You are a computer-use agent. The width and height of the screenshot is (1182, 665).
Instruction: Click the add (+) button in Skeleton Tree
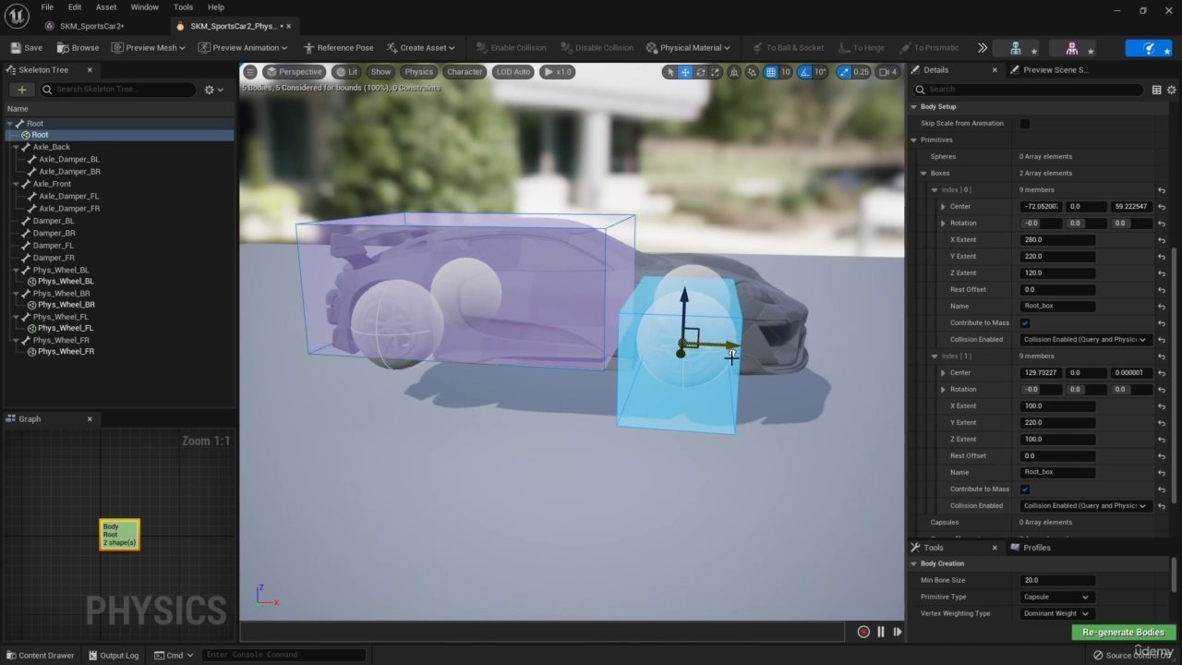pyautogui.click(x=21, y=90)
